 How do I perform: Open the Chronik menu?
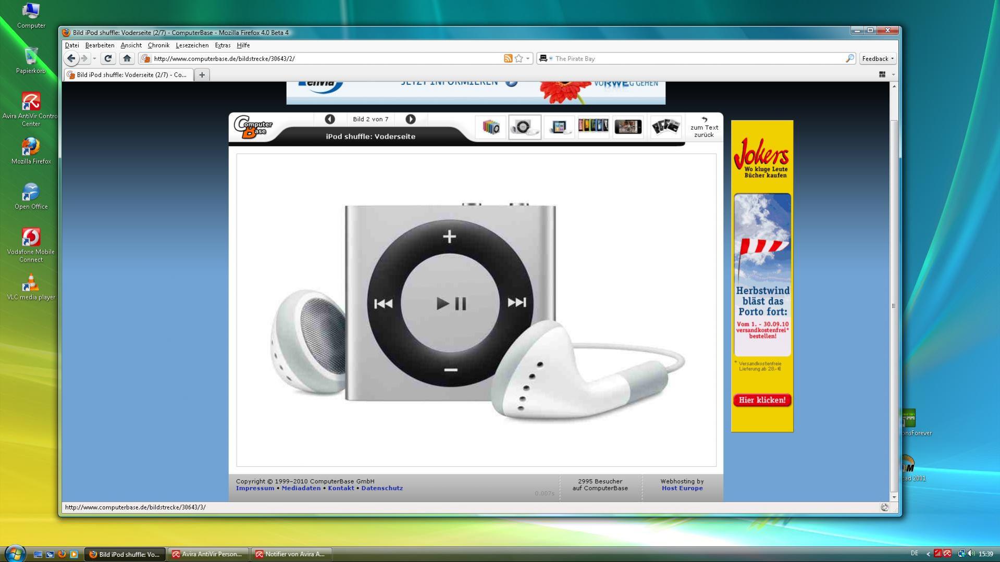pyautogui.click(x=158, y=45)
